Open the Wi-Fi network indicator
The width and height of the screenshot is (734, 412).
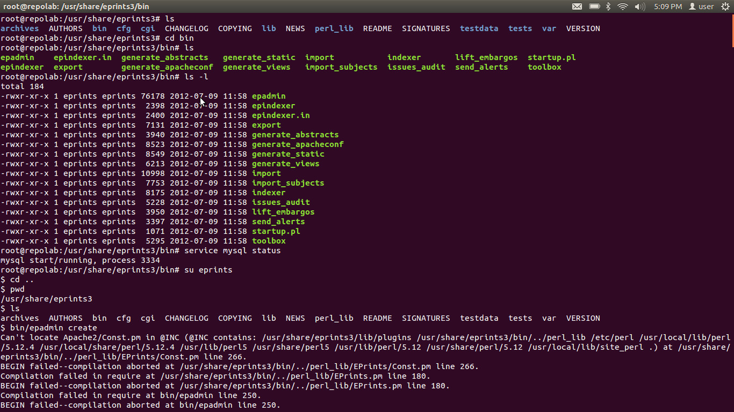[x=623, y=6]
